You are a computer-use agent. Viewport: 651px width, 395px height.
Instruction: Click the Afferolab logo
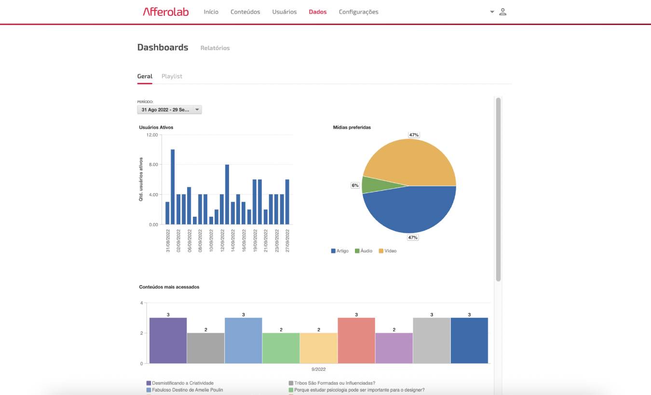pos(165,12)
